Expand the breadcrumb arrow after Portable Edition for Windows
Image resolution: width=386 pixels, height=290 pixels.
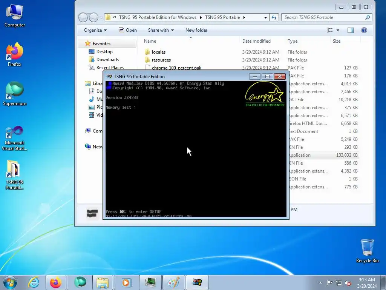201,17
